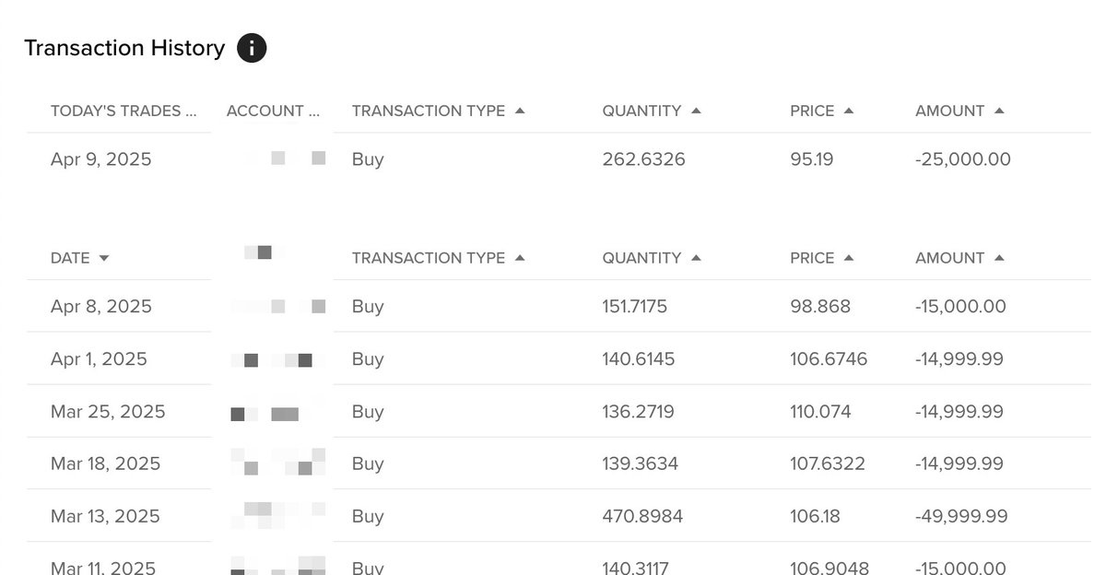
Task: Click price value 98.868
Action: coord(820,306)
